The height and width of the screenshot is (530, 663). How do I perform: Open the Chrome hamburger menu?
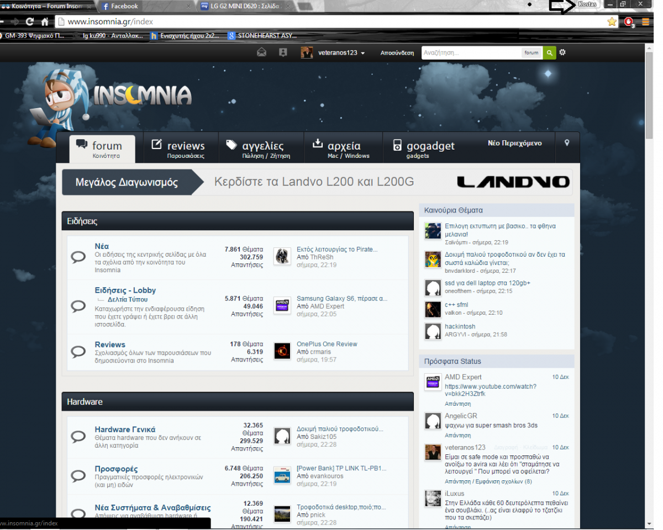645,22
